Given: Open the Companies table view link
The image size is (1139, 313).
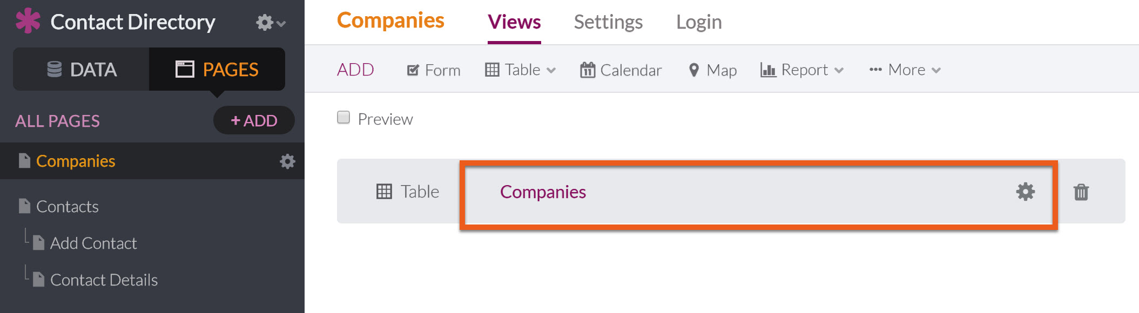Looking at the screenshot, I should tap(543, 192).
